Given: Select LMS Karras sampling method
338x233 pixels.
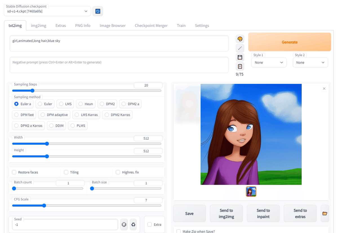Looking at the screenshot, I should 86,115.
